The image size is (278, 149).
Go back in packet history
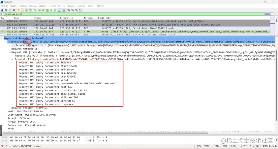(x=39, y=10)
